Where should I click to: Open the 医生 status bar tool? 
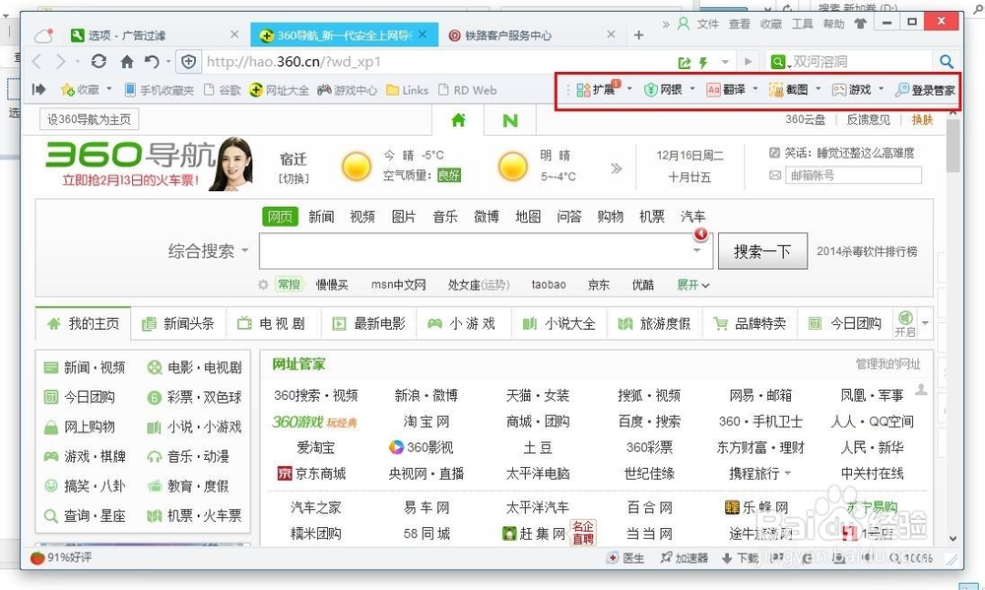point(625,557)
